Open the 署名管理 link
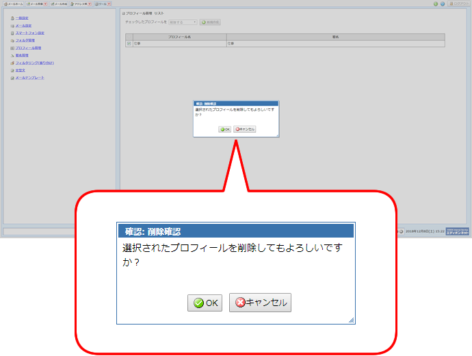472x356 pixels. [x=22, y=55]
